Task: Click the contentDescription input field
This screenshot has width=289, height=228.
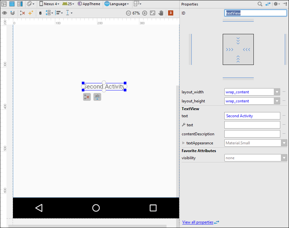Action: [252, 134]
